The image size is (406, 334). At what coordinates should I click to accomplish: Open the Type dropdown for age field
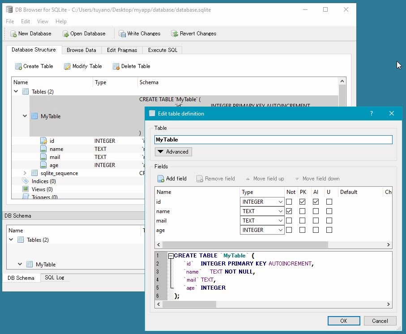click(280, 230)
